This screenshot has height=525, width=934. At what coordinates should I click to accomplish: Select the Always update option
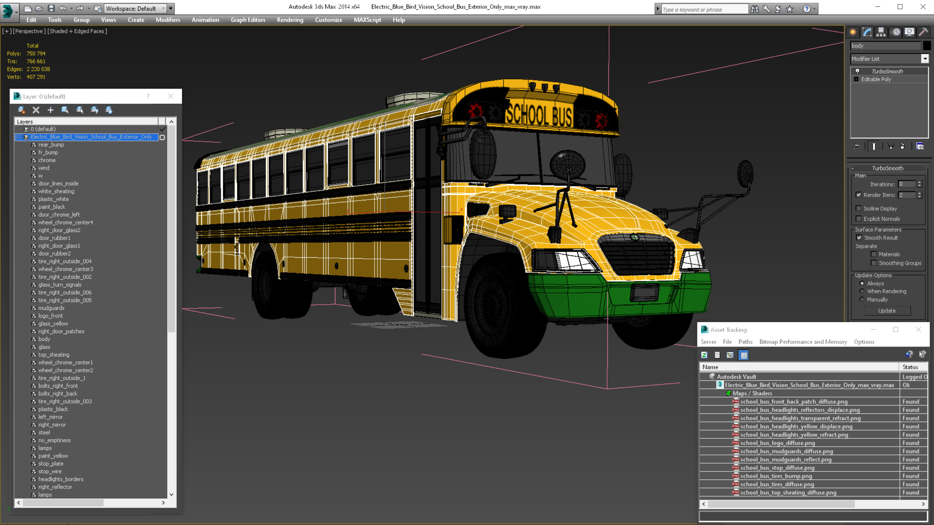(x=862, y=283)
